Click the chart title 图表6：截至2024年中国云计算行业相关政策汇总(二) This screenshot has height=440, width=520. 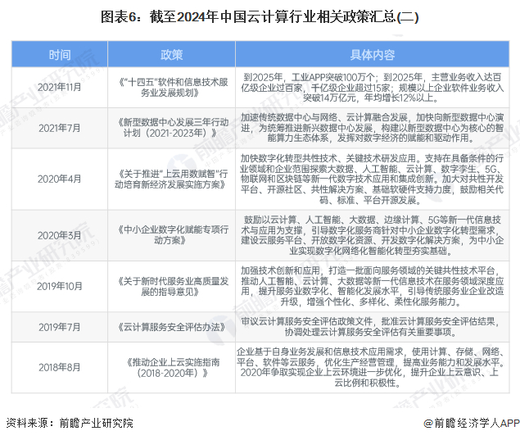tap(260, 16)
